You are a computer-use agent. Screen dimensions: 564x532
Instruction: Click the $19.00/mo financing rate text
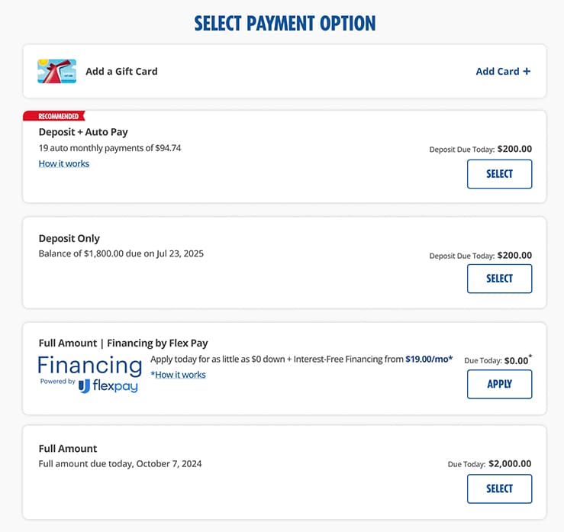pos(429,359)
